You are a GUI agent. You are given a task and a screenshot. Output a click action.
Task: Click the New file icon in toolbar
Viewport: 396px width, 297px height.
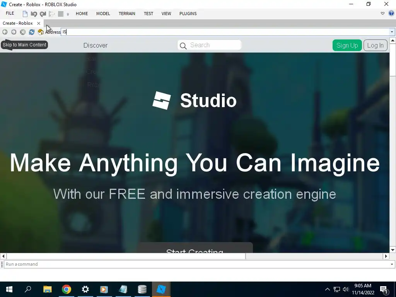25,14
